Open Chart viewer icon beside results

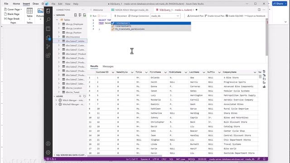coord(264,86)
